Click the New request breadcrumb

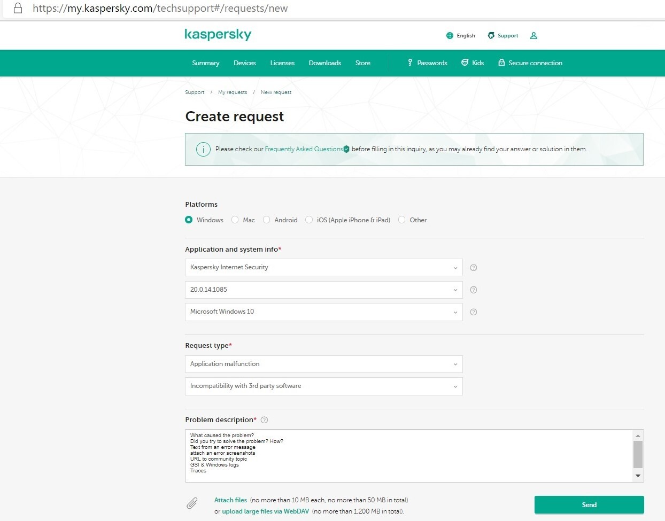click(x=276, y=92)
